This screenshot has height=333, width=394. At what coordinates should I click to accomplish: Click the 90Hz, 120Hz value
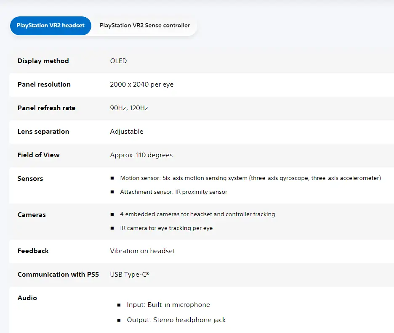tap(129, 108)
